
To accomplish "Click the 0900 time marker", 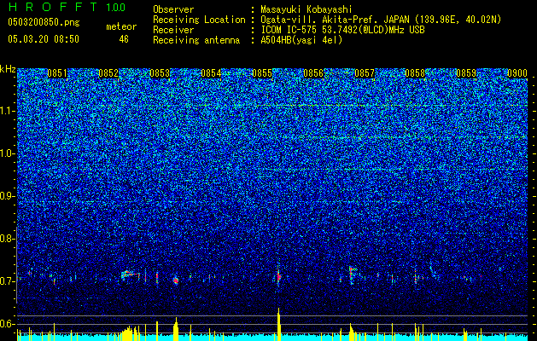I will click(x=517, y=73).
